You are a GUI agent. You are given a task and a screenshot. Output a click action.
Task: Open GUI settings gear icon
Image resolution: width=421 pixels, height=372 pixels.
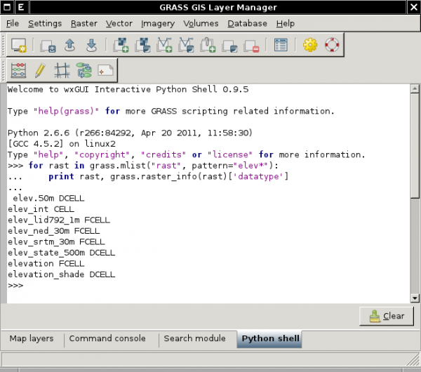coord(309,46)
